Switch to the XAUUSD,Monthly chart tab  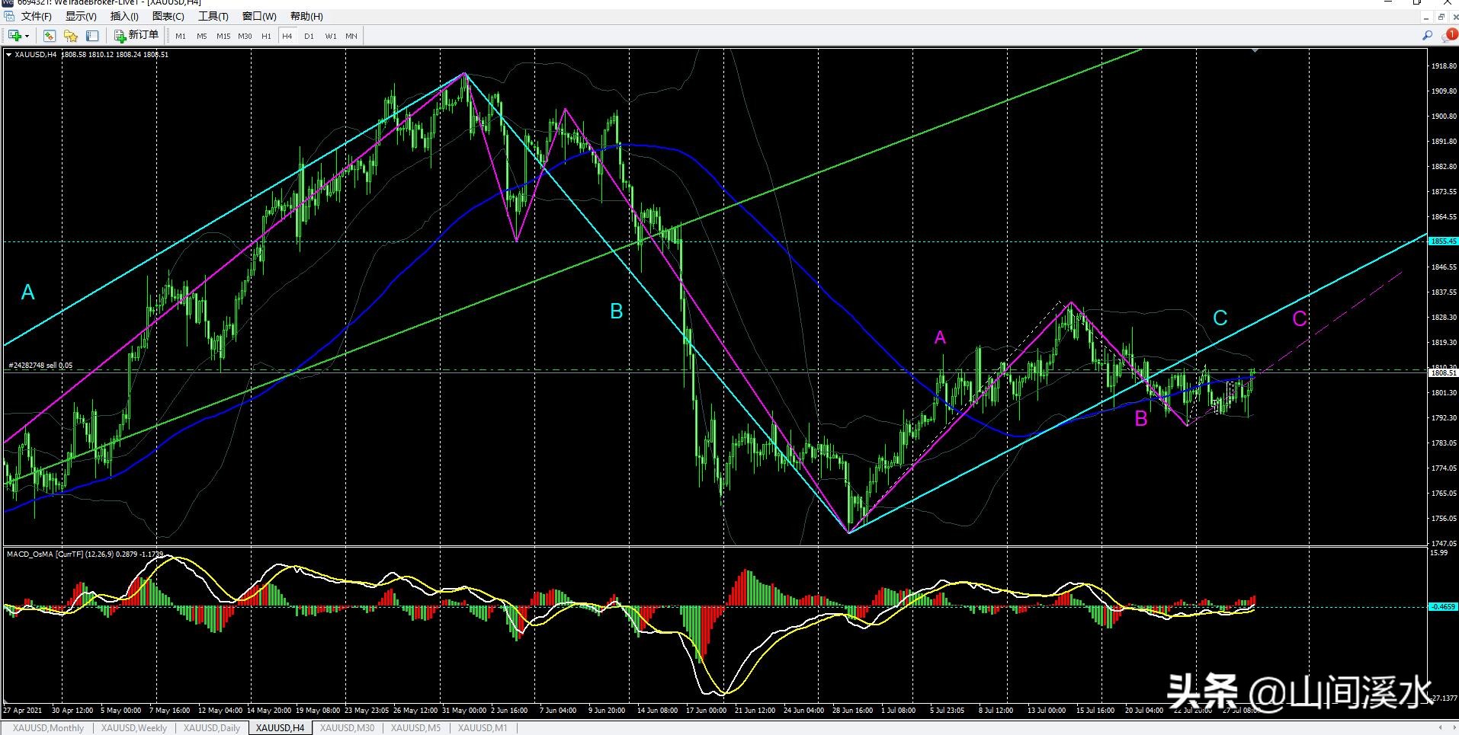point(48,728)
